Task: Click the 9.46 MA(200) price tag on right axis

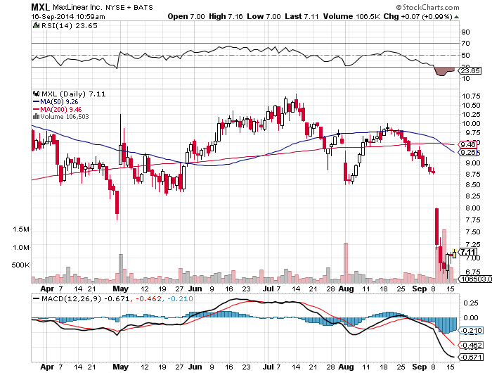Action: click(467, 144)
